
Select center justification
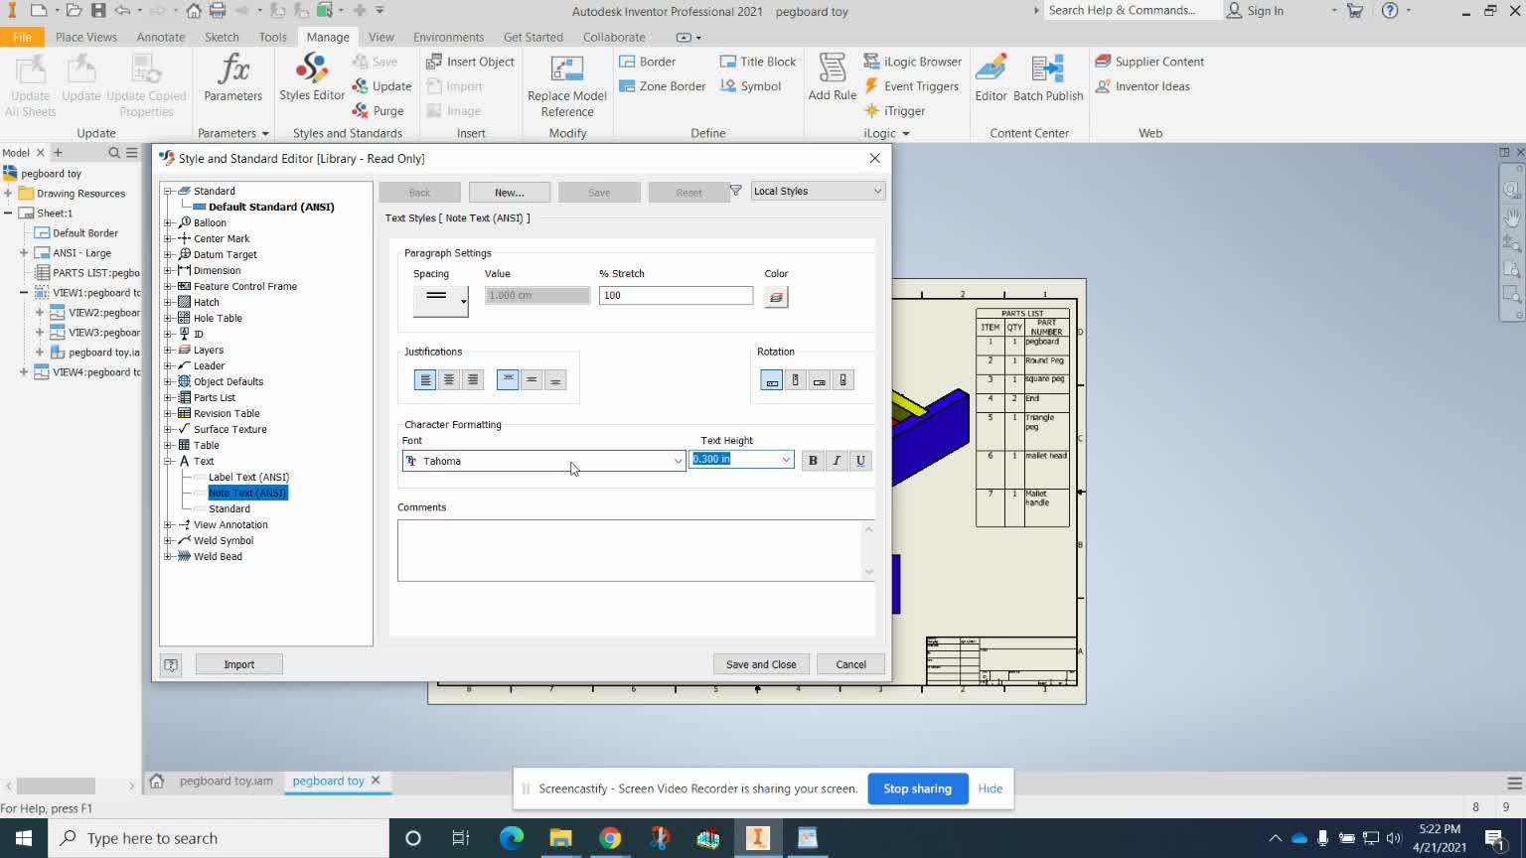point(449,380)
